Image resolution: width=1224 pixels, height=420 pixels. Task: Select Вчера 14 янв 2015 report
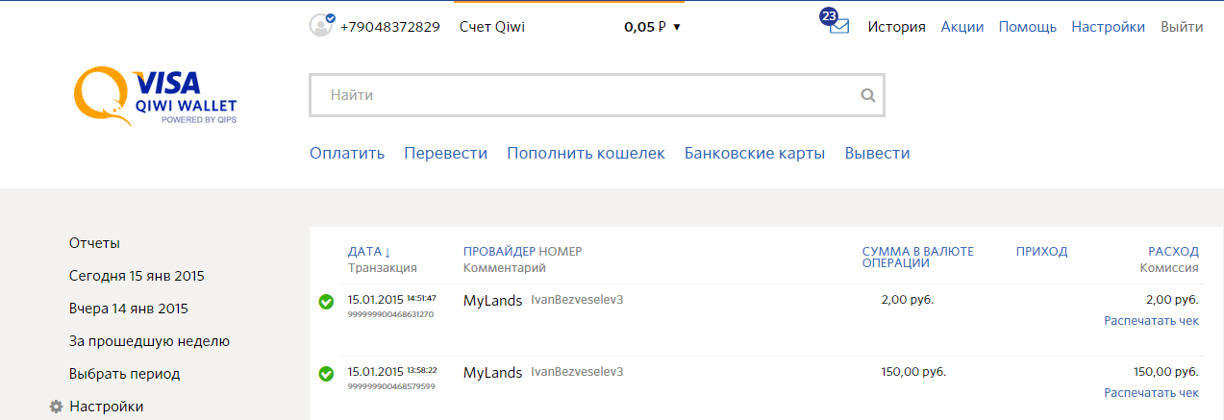128,309
